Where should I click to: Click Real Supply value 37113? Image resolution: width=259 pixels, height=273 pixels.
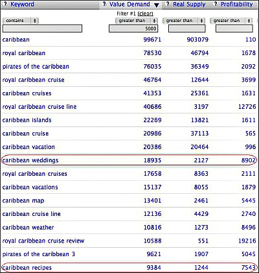(x=199, y=134)
